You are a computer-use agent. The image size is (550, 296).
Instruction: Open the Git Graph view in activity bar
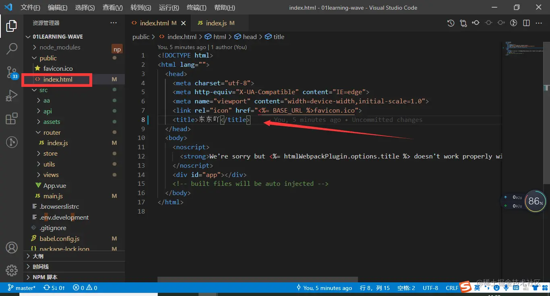12,142
